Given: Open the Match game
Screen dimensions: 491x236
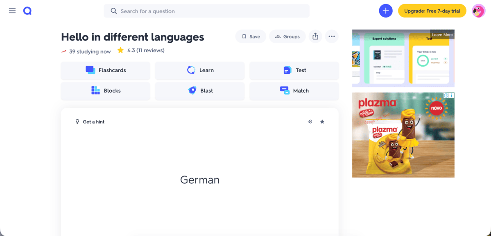Looking at the screenshot, I should 294,91.
